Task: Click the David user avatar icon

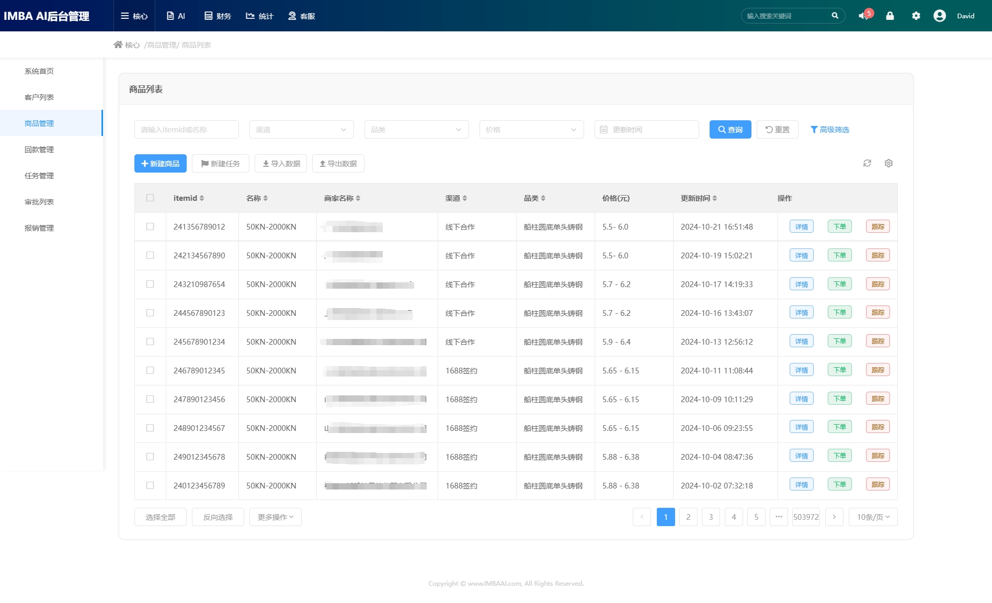Action: coord(939,16)
